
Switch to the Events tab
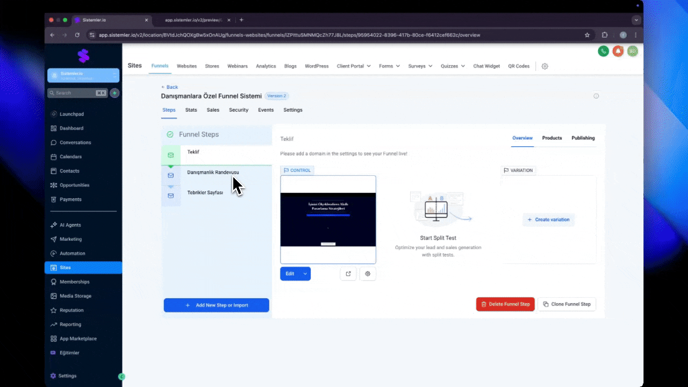point(266,110)
